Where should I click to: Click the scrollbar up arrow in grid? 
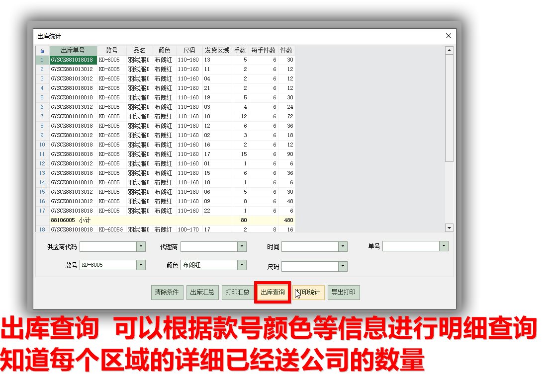tap(449, 51)
